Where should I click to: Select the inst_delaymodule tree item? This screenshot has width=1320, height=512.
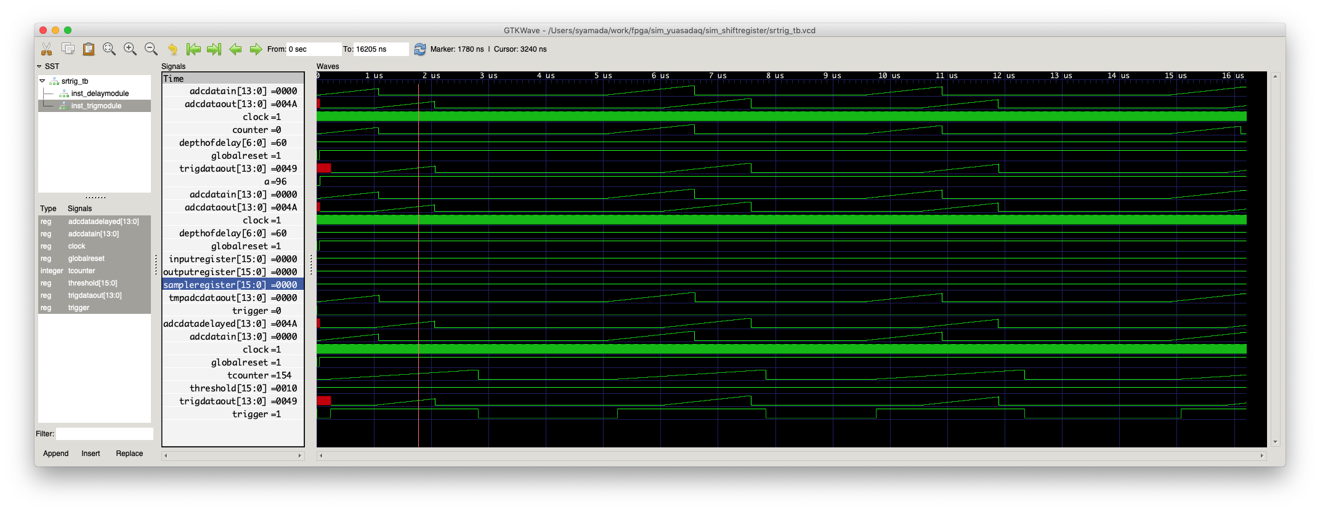coord(100,94)
